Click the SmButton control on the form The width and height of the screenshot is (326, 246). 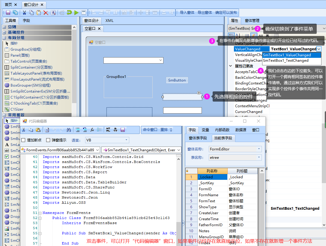(177, 80)
